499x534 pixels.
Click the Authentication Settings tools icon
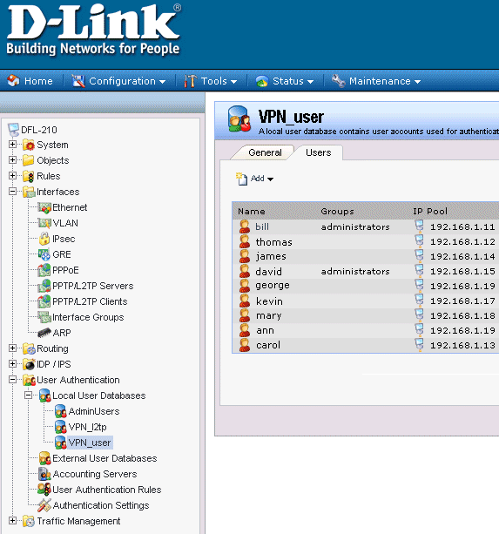pos(44,505)
